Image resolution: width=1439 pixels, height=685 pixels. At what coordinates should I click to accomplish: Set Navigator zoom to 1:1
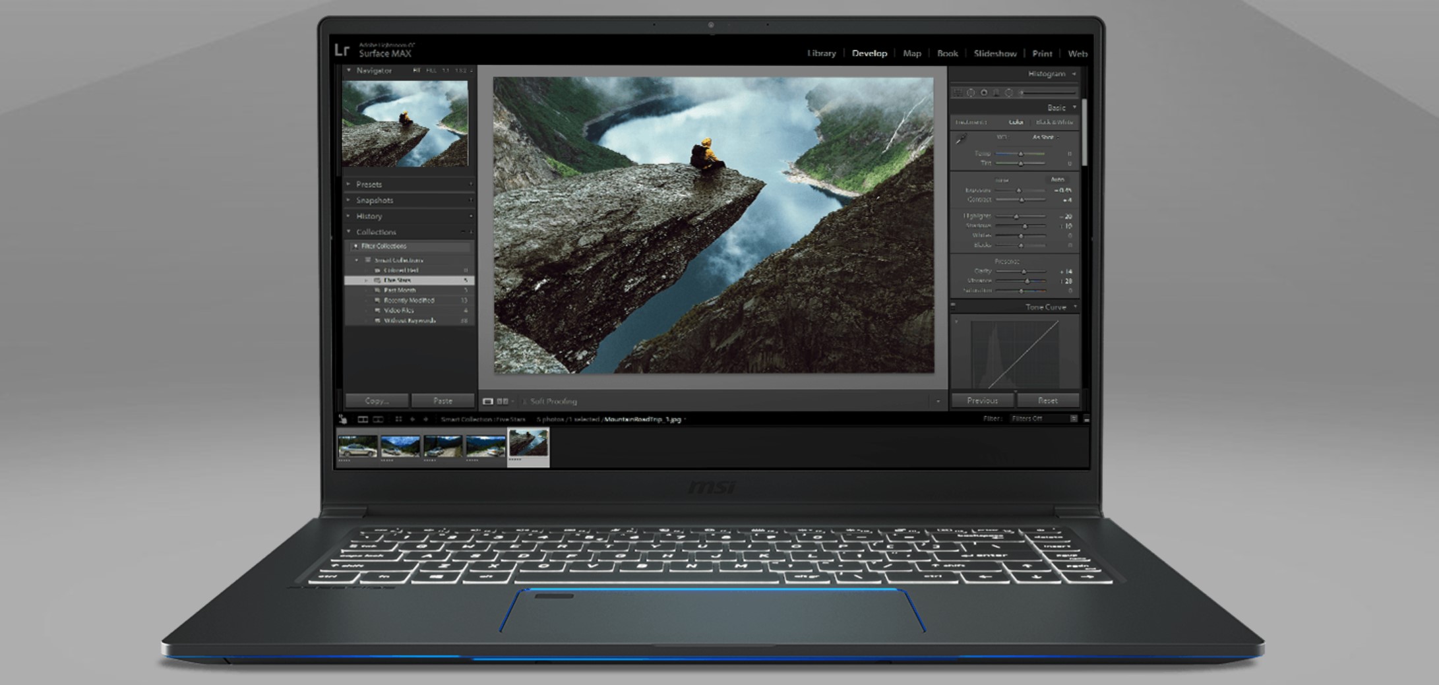coord(446,70)
